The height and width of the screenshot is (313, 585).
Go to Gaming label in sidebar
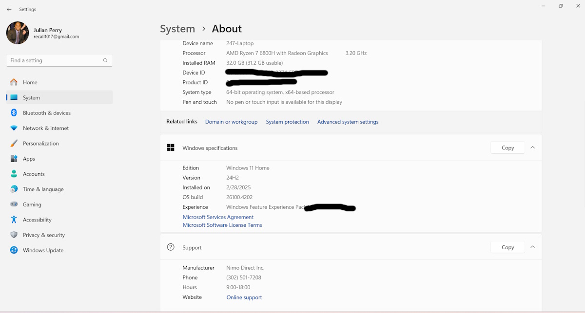click(x=32, y=204)
